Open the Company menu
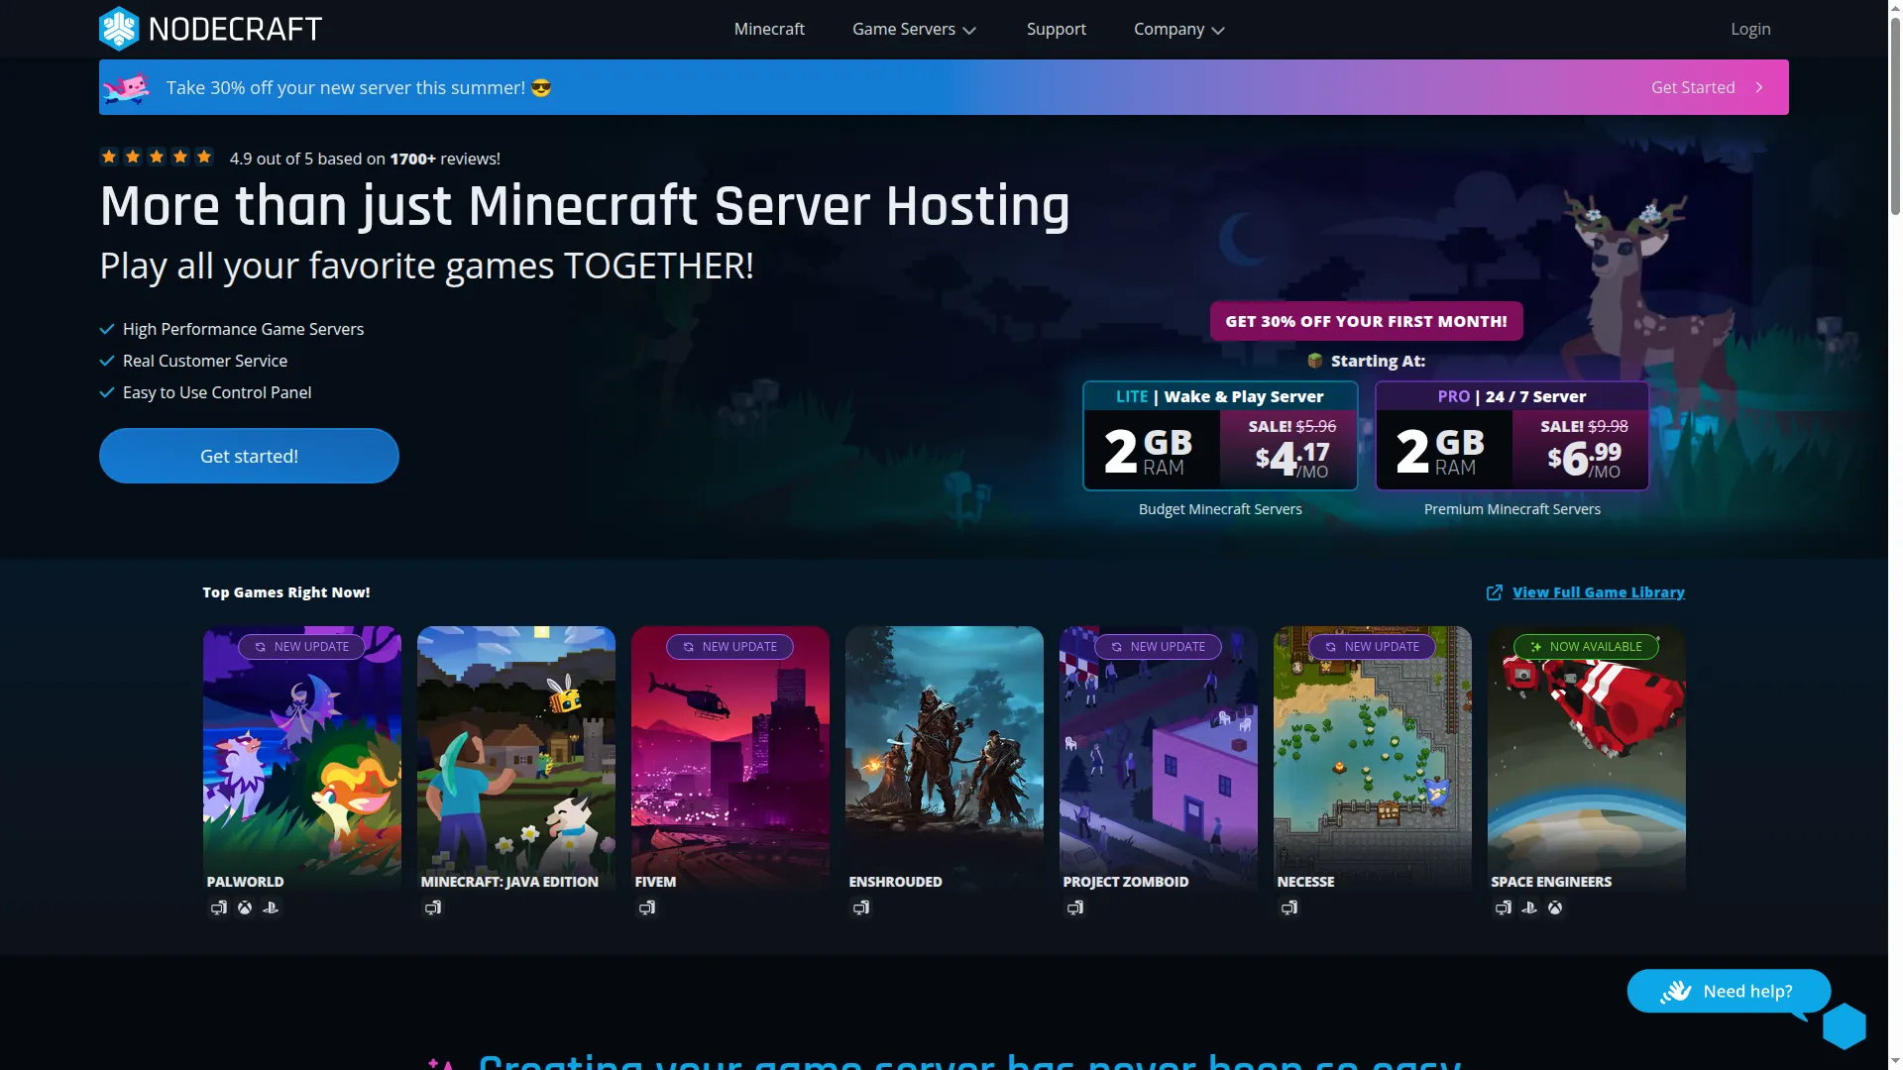Screen dimensions: 1903x1070 [x=1179, y=29]
